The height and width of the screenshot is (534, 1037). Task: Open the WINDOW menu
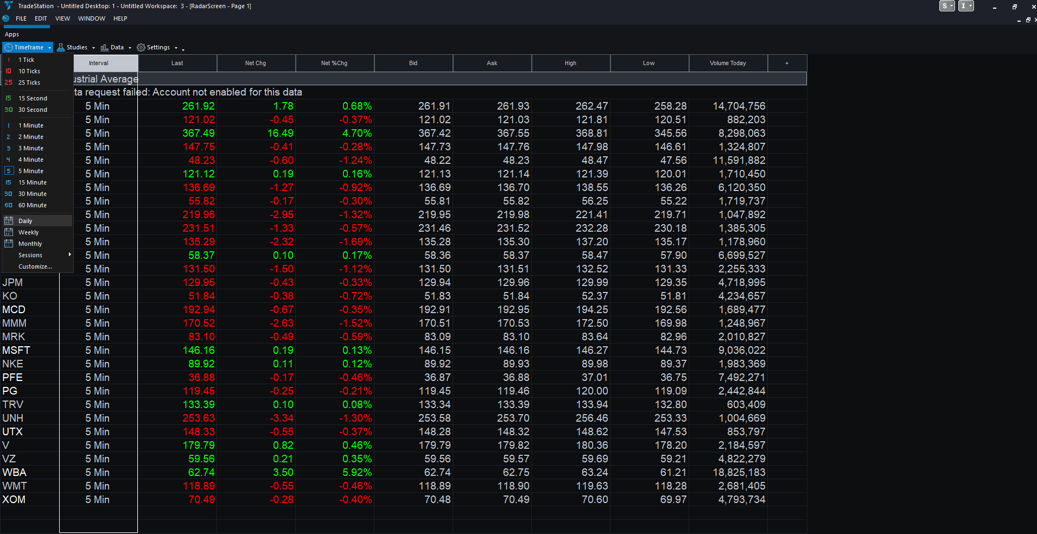92,18
